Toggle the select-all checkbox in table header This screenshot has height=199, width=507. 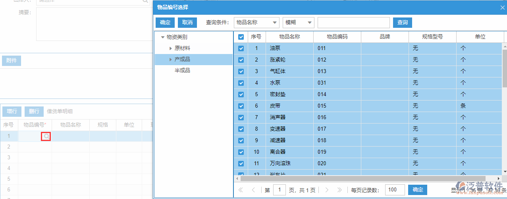coord(241,37)
